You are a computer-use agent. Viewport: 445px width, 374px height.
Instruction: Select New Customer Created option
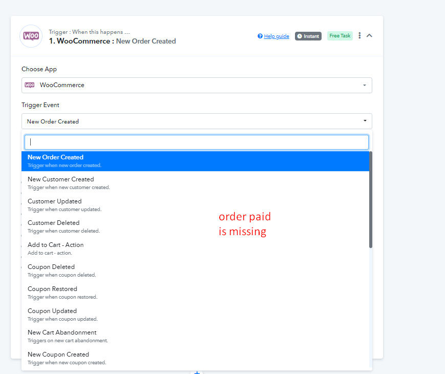click(x=195, y=183)
